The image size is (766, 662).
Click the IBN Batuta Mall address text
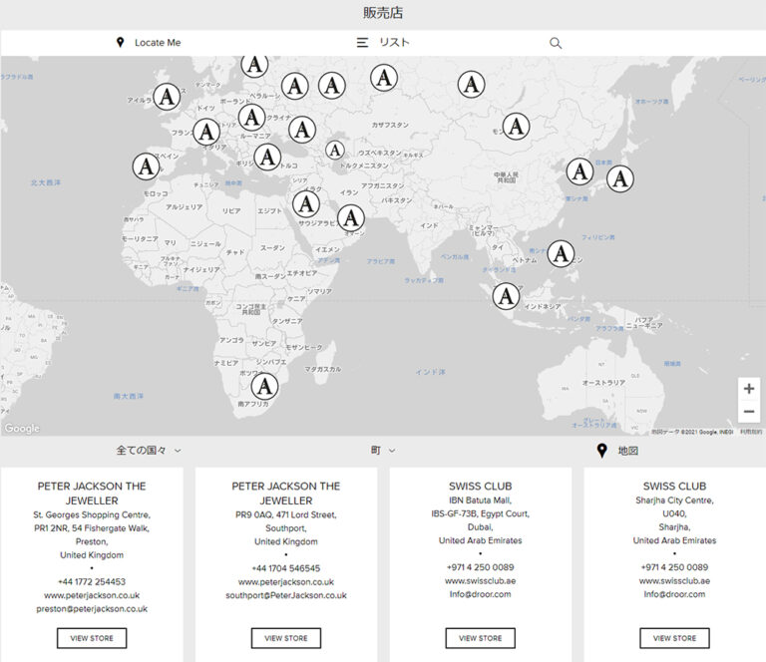pyautogui.click(x=480, y=500)
